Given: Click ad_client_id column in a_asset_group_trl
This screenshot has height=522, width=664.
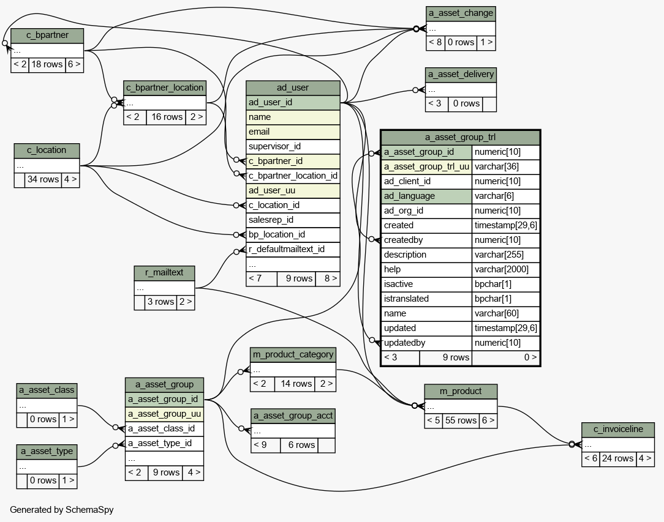Looking at the screenshot, I should 426,182.
